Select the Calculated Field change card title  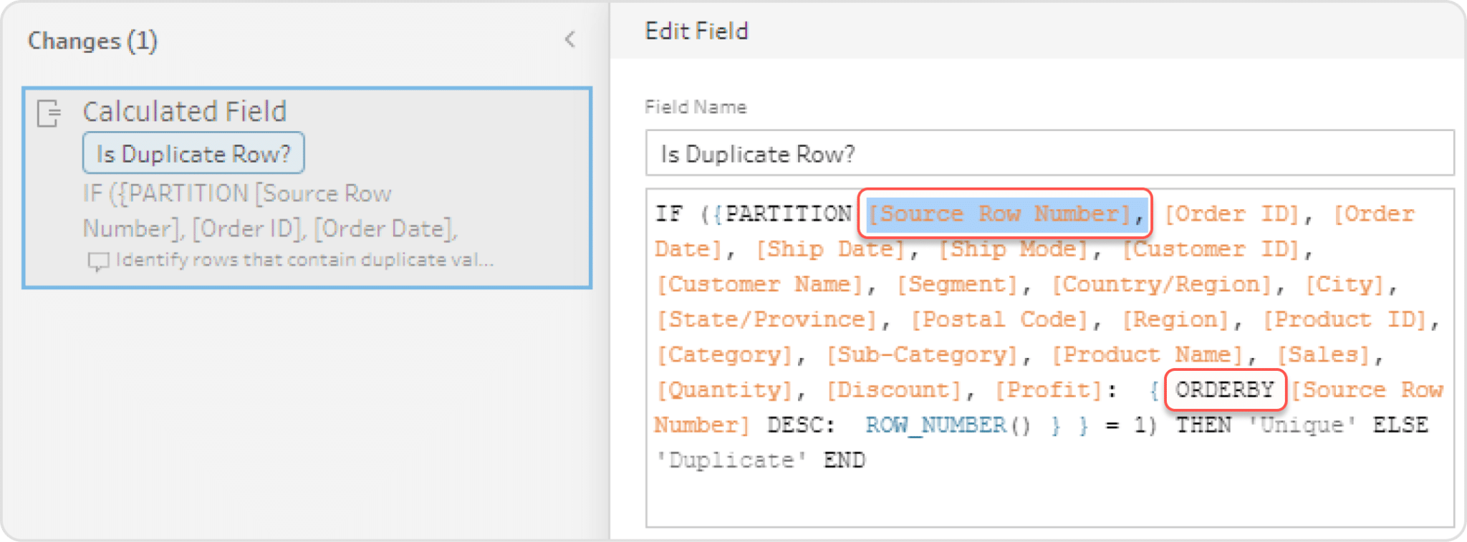[184, 112]
